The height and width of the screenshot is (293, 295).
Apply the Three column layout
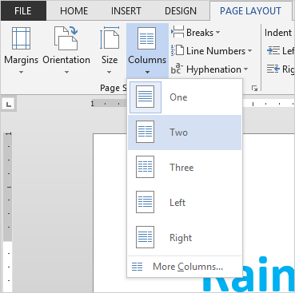(185, 168)
